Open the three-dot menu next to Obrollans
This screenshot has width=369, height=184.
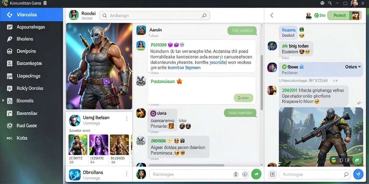(x=126, y=174)
